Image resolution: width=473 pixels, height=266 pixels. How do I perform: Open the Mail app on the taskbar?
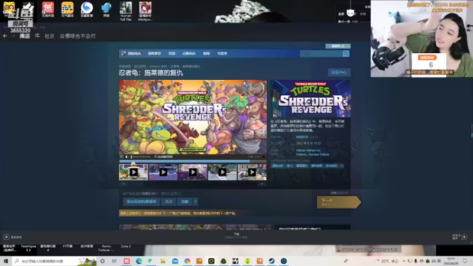175,261
